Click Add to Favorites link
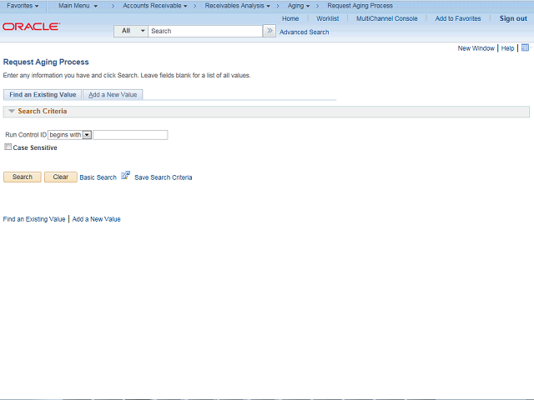 (x=458, y=18)
